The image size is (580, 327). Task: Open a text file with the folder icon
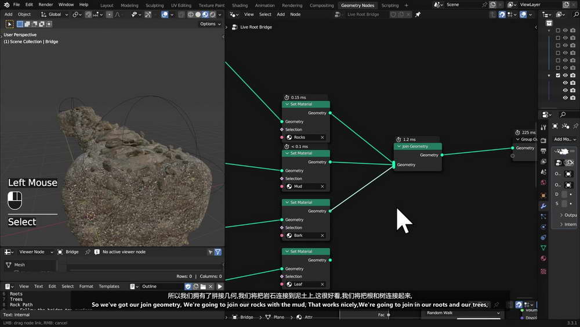tap(203, 286)
